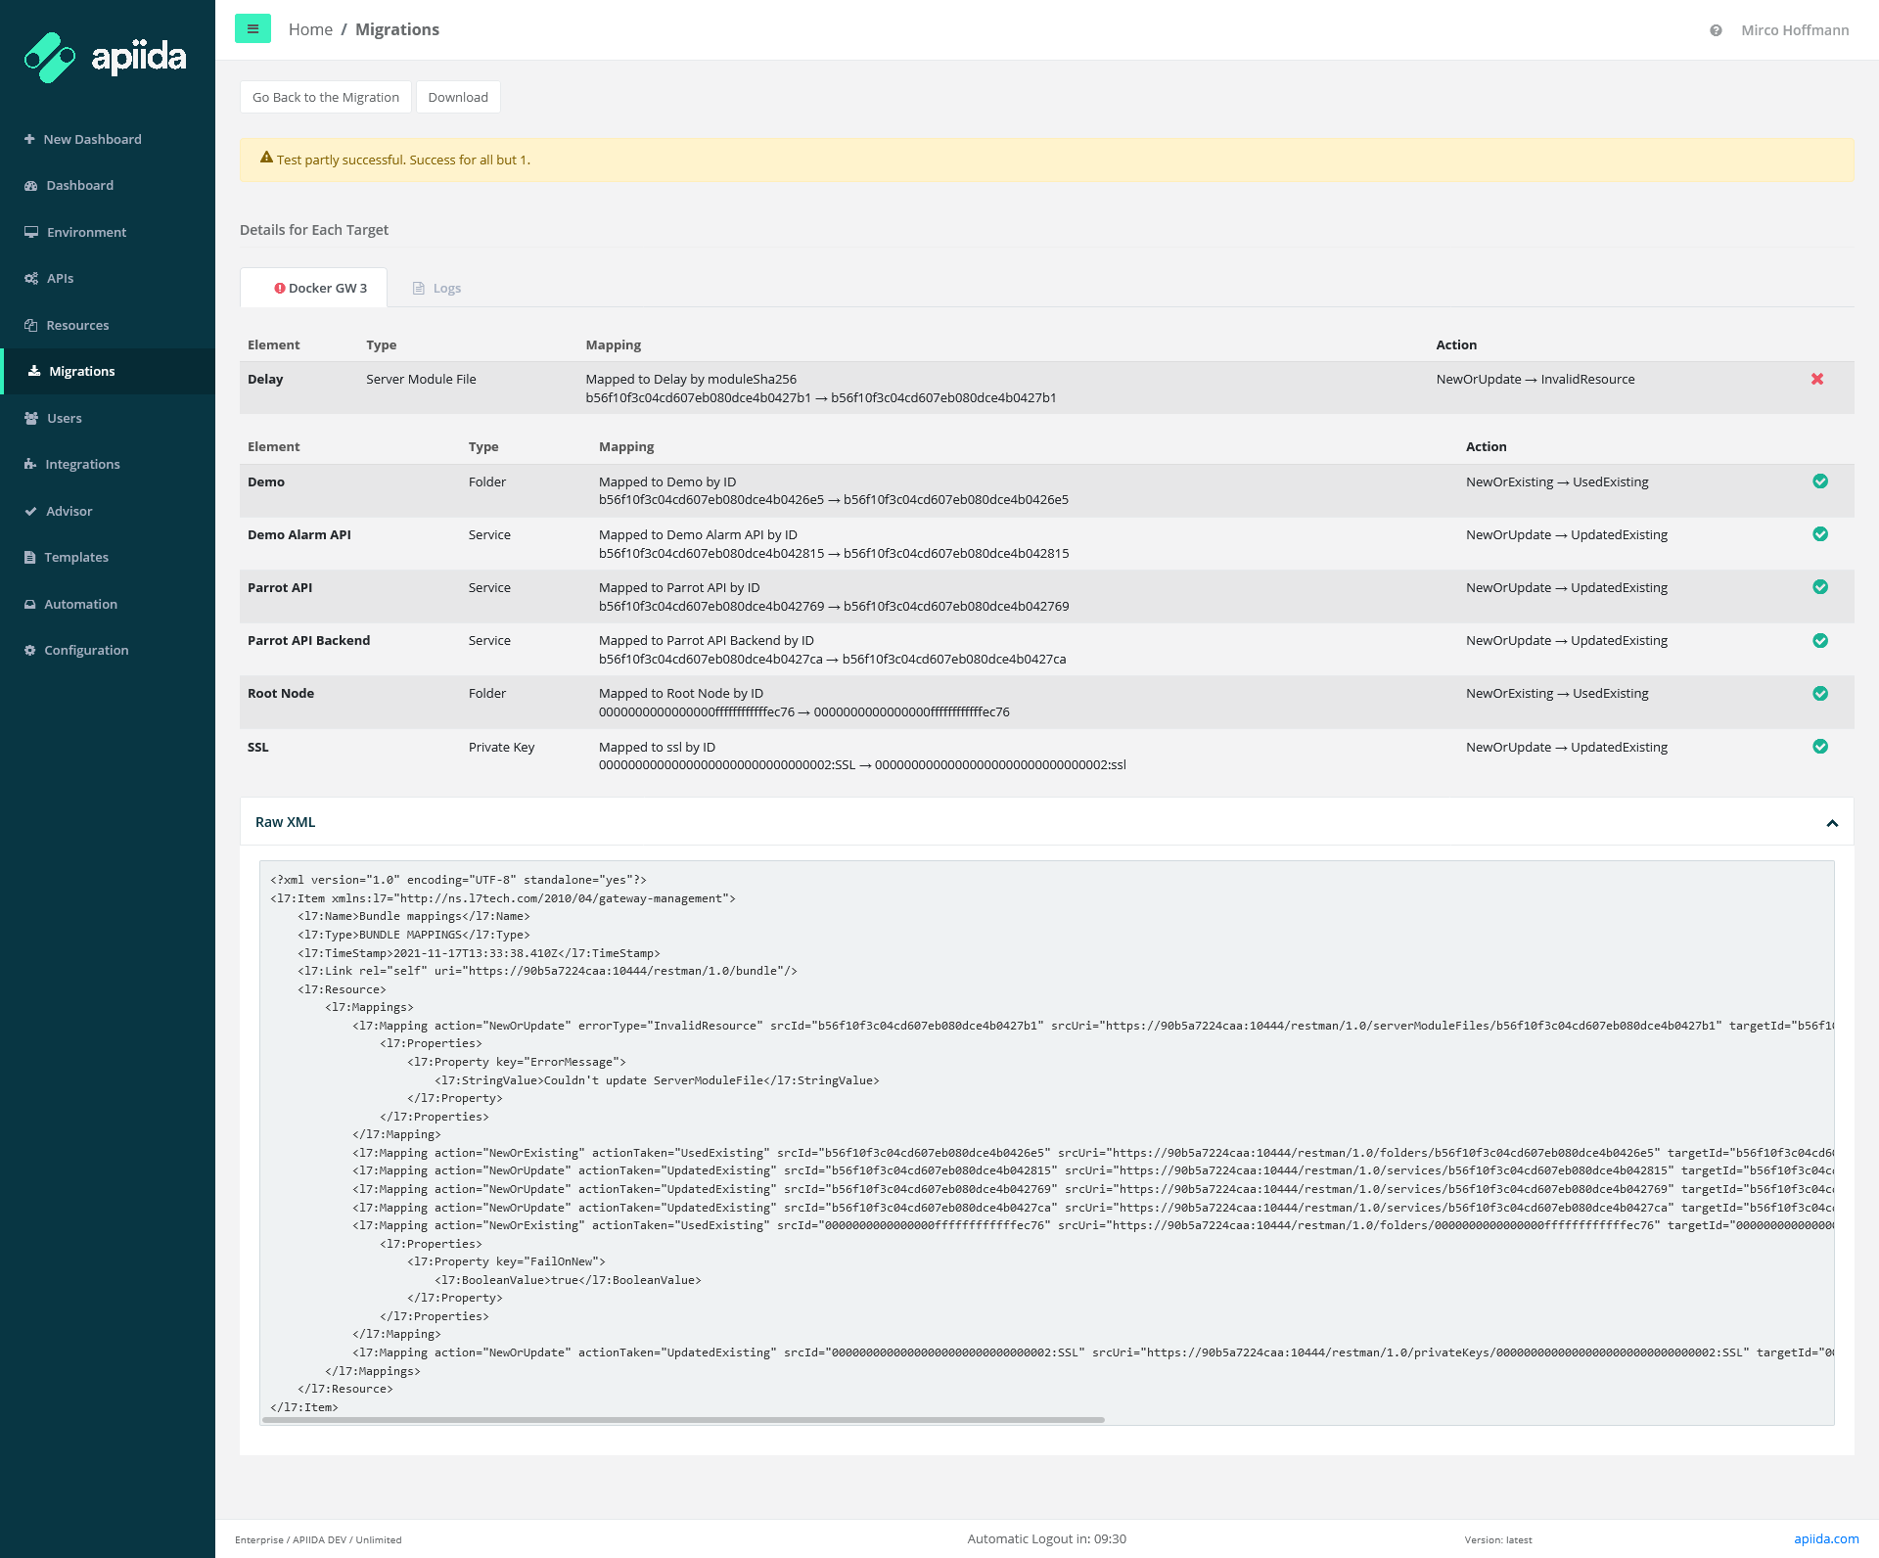The image size is (1879, 1558).
Task: Open Migrations in the sidebar
Action: (x=82, y=372)
